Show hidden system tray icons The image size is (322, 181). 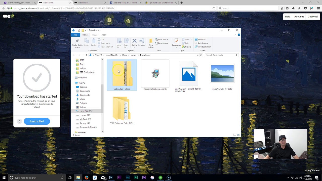pos(288,178)
